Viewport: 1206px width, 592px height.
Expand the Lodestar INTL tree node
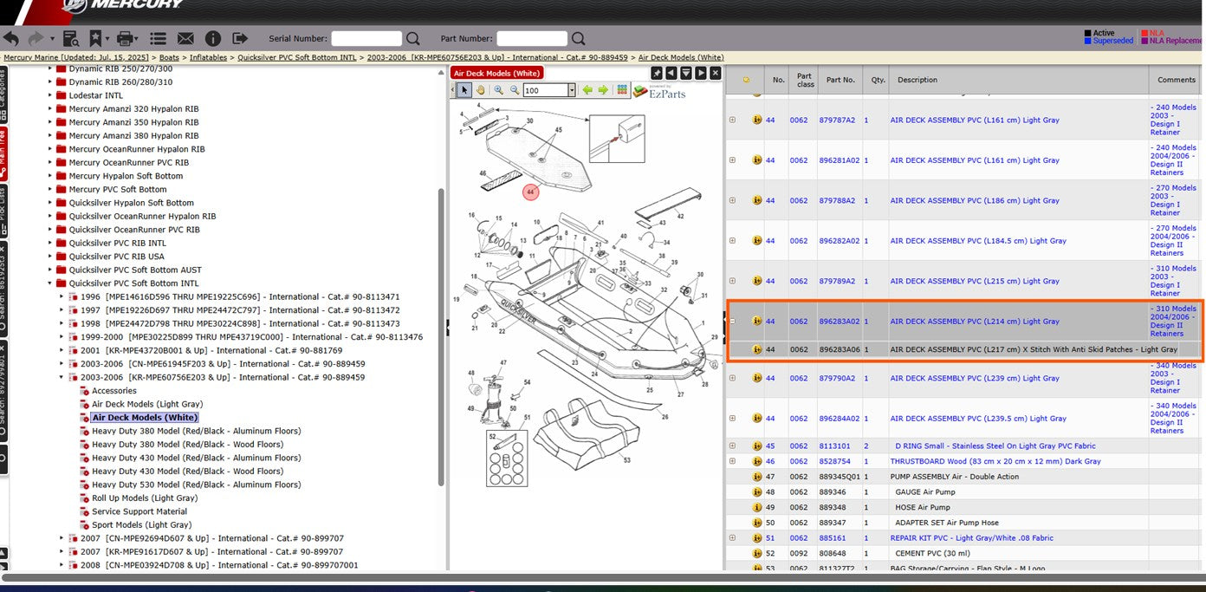(x=50, y=95)
